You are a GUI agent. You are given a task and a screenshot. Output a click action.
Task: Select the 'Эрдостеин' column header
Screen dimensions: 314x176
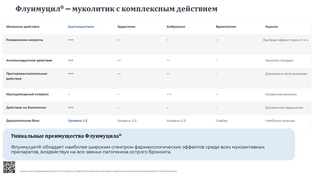[x=126, y=27]
